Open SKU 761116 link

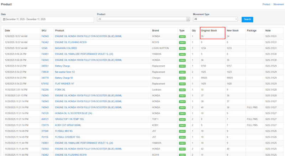click(x=45, y=137)
